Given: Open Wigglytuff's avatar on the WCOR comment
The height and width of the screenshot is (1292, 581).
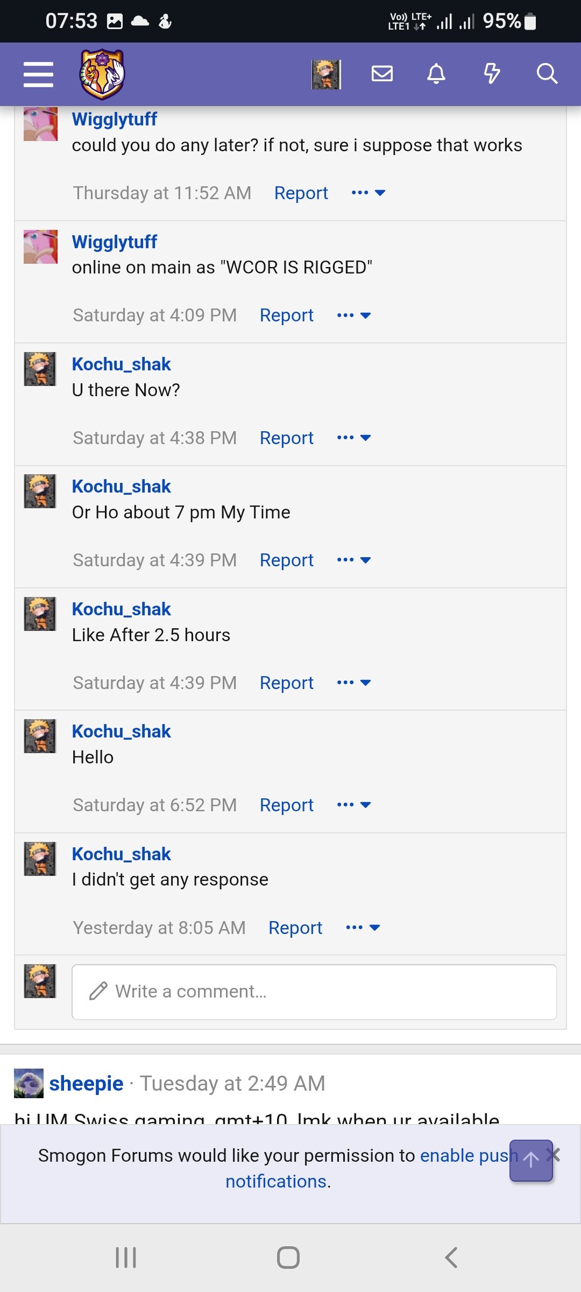Looking at the screenshot, I should coord(40,247).
